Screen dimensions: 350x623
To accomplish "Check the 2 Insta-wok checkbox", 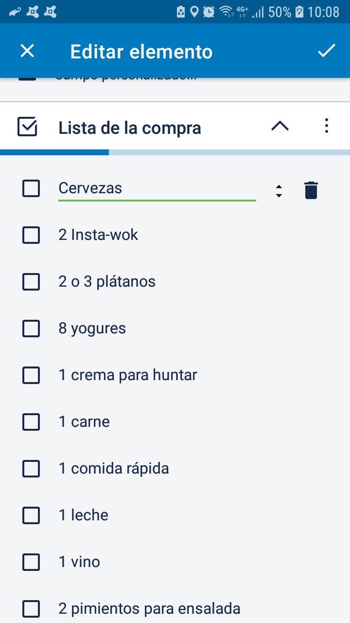I will [31, 235].
